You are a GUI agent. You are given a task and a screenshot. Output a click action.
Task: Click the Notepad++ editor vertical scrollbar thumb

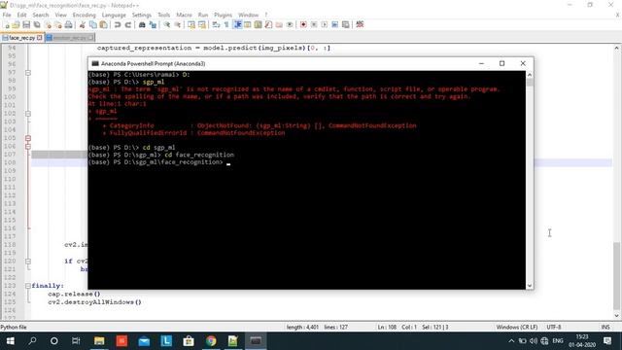pos(616,275)
